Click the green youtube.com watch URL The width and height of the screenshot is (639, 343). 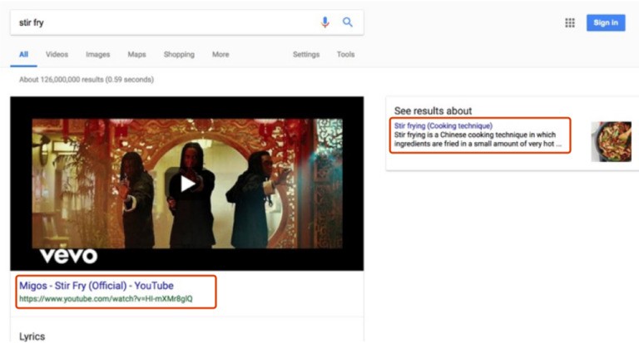click(x=106, y=299)
